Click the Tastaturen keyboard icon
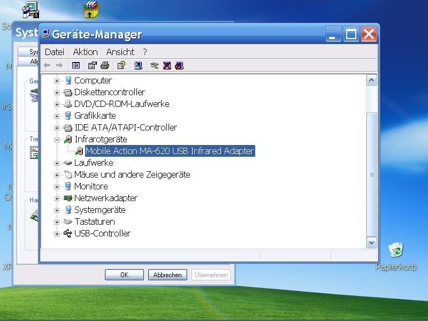The image size is (428, 321). click(x=68, y=221)
